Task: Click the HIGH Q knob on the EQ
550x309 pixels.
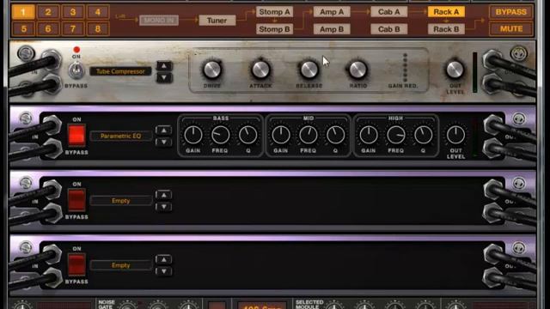Action: pos(423,135)
